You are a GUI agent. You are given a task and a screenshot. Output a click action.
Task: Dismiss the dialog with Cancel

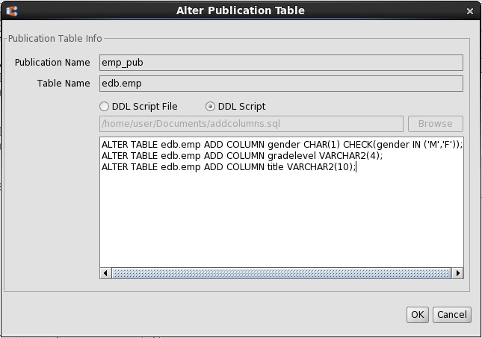(x=452, y=315)
